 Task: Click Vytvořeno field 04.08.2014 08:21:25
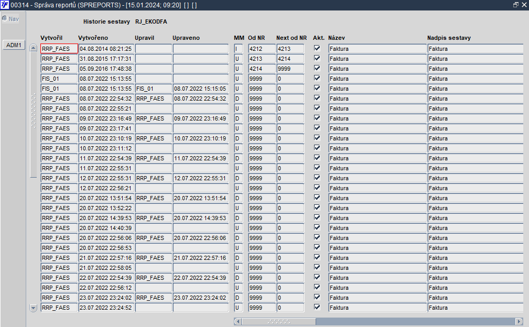pyautogui.click(x=106, y=49)
